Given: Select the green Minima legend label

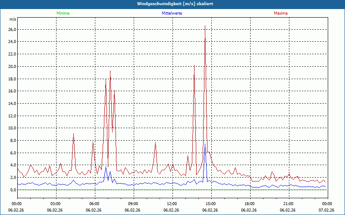Looking at the screenshot, I should pyautogui.click(x=63, y=13).
